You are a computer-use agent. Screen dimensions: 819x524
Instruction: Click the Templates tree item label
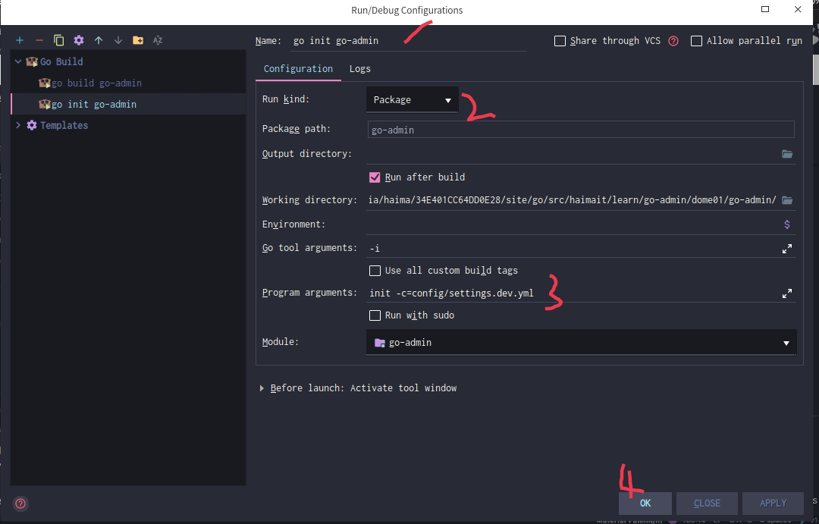pyautogui.click(x=64, y=125)
